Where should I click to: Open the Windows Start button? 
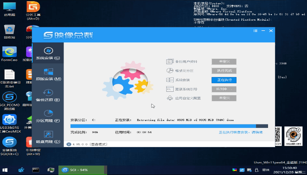(5, 170)
